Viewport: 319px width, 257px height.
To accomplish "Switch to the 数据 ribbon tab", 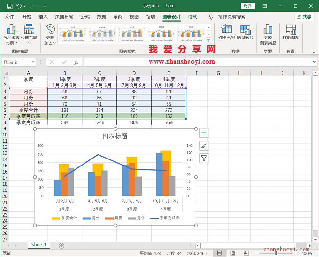I will [101, 17].
